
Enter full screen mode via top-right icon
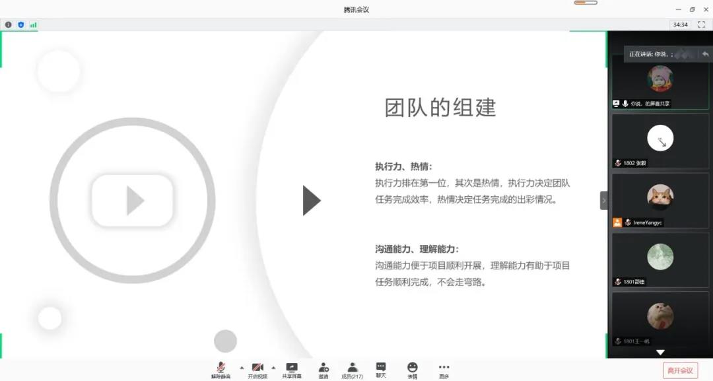[x=701, y=24]
